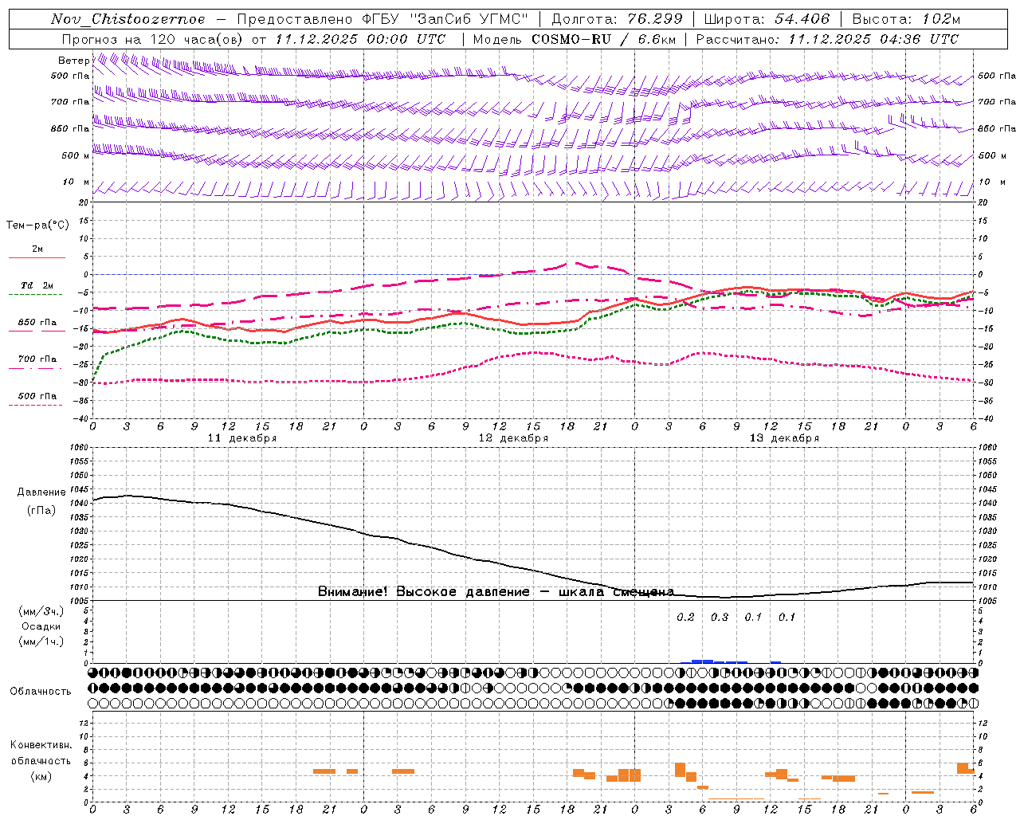Click the station name Nov_Chistoozernoe in the header
This screenshot has width=1020, height=816.
(127, 19)
